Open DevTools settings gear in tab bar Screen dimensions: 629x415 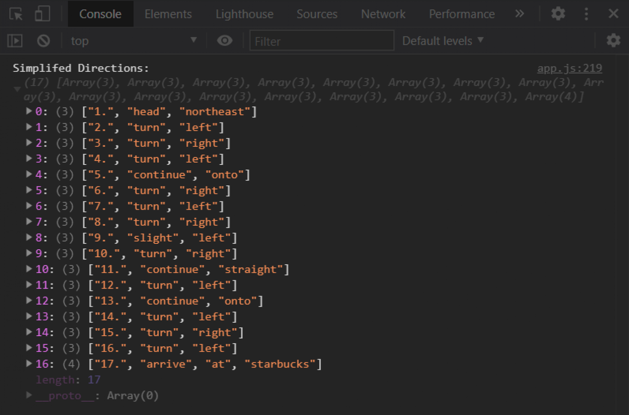tap(558, 14)
